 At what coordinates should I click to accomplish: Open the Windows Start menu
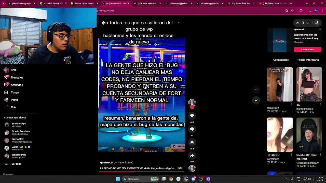coord(118,179)
